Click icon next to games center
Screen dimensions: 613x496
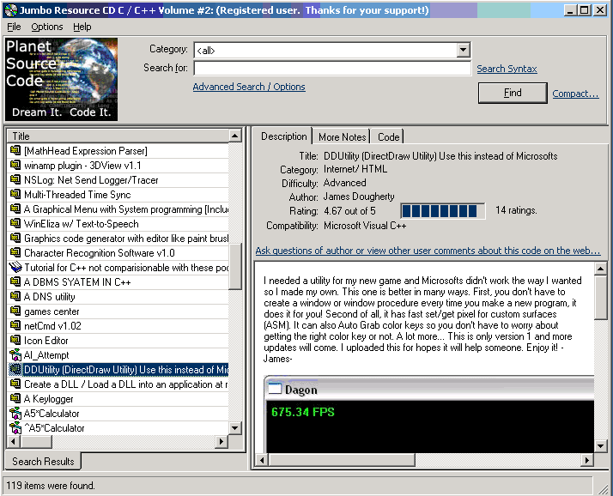(x=15, y=311)
